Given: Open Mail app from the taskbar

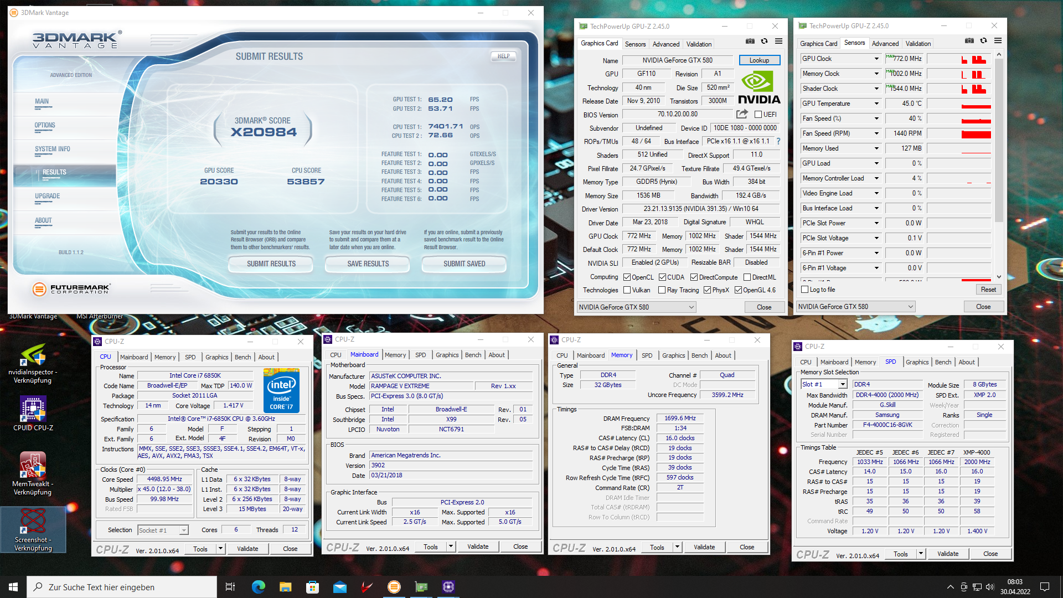Looking at the screenshot, I should click(339, 587).
